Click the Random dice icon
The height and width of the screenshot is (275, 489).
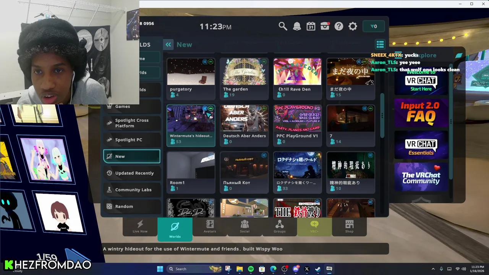(109, 207)
